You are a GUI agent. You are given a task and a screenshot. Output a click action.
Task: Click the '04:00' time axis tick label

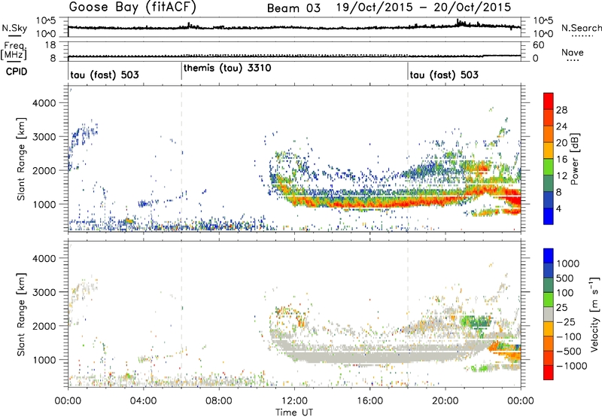143,401
